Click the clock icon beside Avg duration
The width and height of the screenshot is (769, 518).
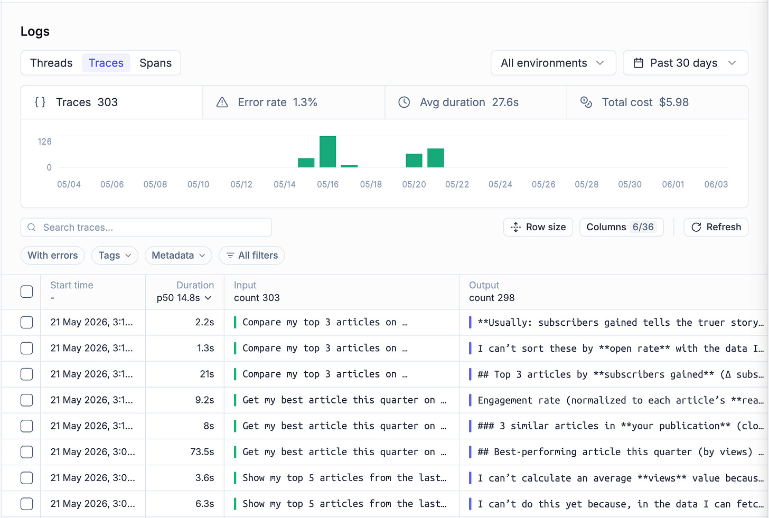pos(404,102)
